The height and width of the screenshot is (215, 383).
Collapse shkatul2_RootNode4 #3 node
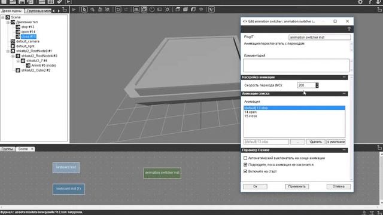point(13,56)
